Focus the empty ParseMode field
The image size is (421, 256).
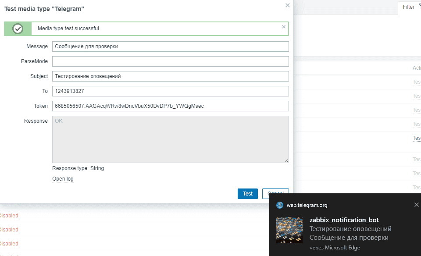pyautogui.click(x=171, y=61)
